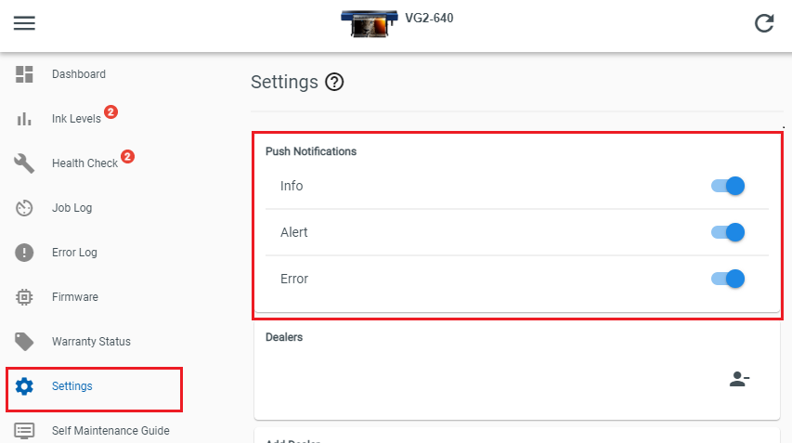This screenshot has height=443, width=792.
Task: Open the Settings help question-mark icon
Action: [334, 82]
